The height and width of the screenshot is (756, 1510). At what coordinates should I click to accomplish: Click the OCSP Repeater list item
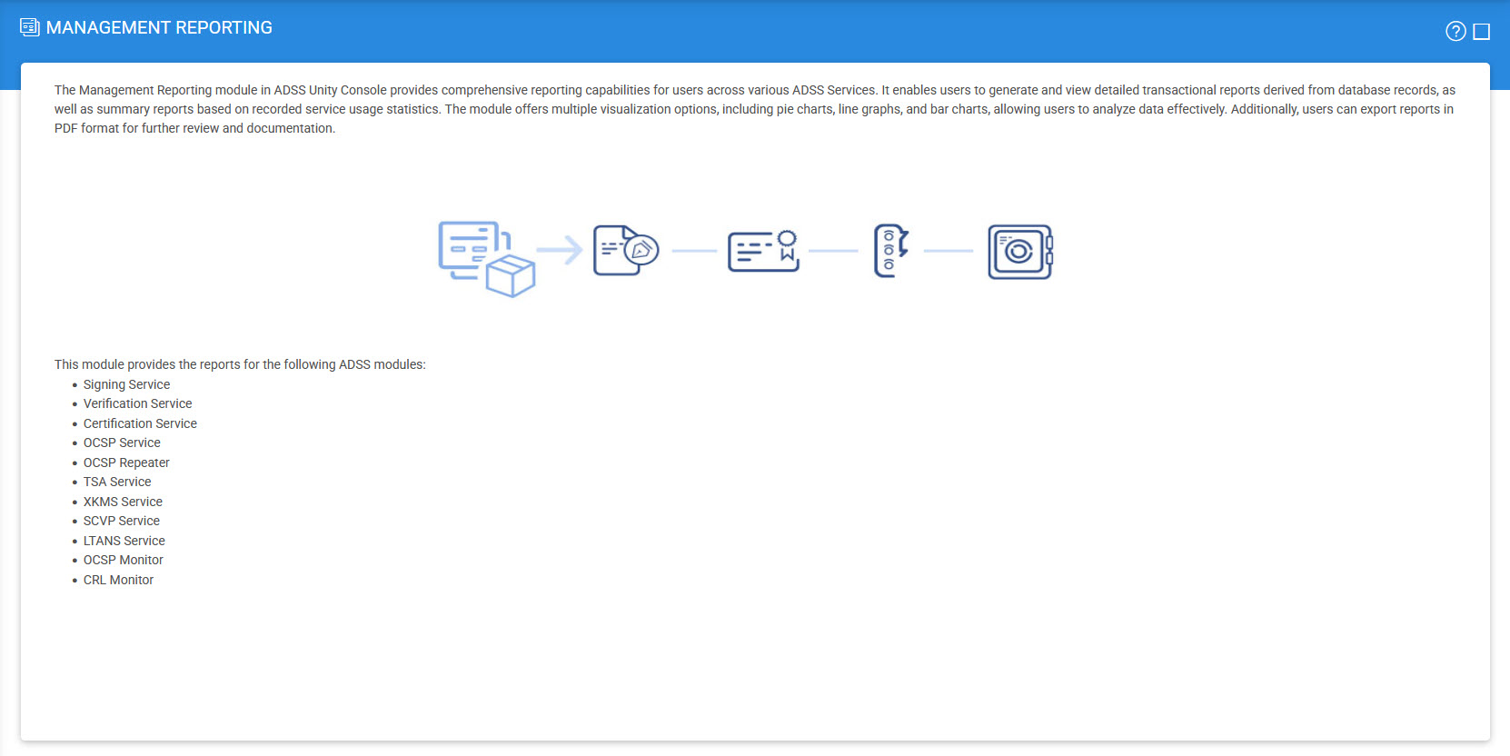(126, 463)
